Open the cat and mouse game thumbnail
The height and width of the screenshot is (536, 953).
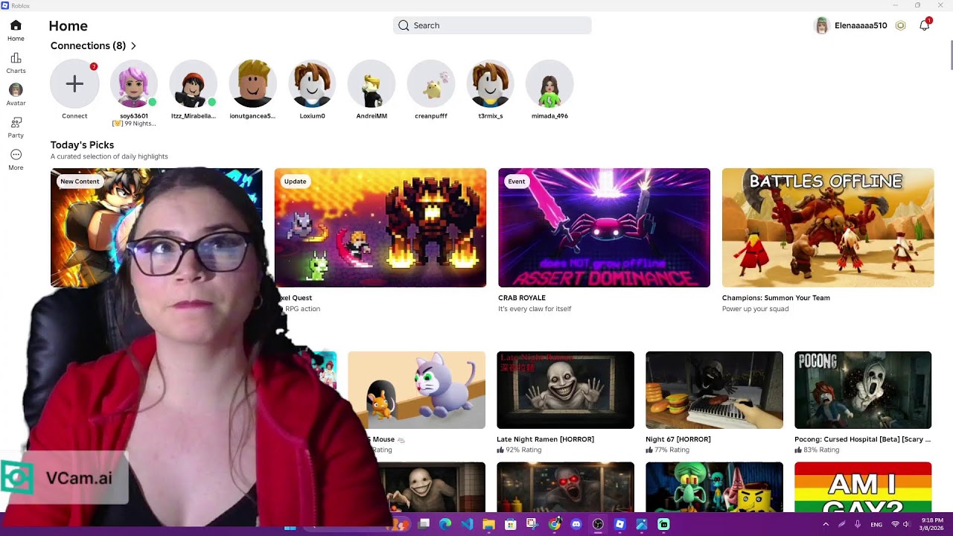point(416,390)
